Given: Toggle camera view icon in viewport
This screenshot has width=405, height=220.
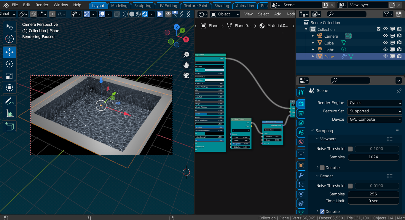Looking at the screenshot, I should 186,76.
